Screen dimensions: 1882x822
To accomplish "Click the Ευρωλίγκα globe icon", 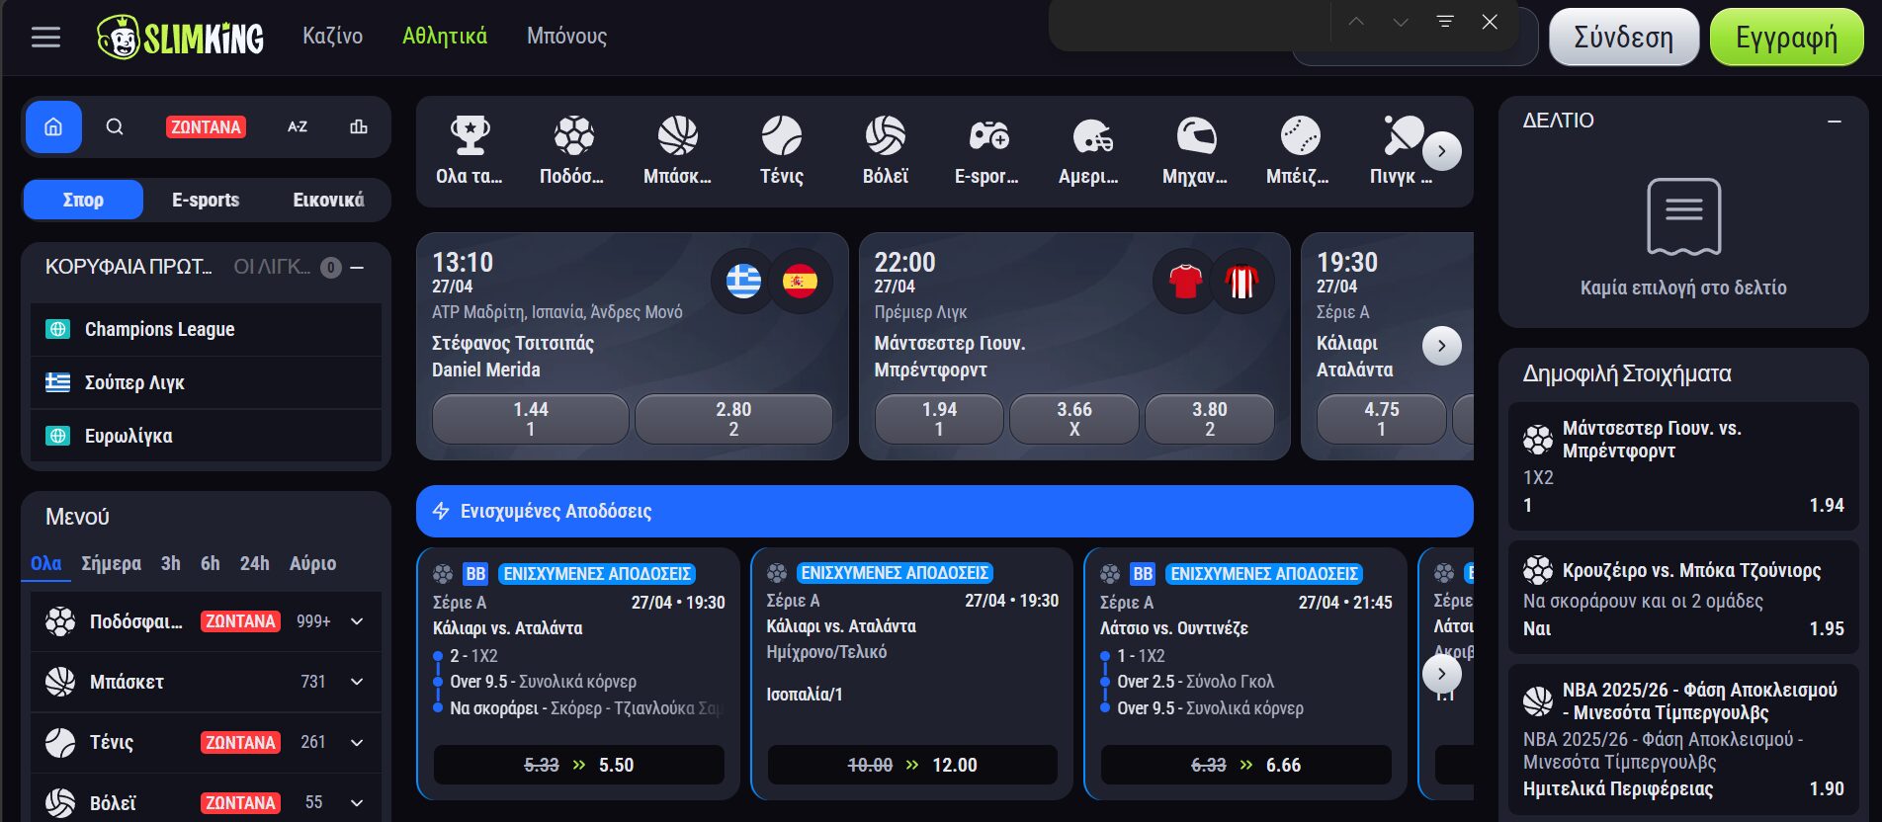I will pos(58,436).
